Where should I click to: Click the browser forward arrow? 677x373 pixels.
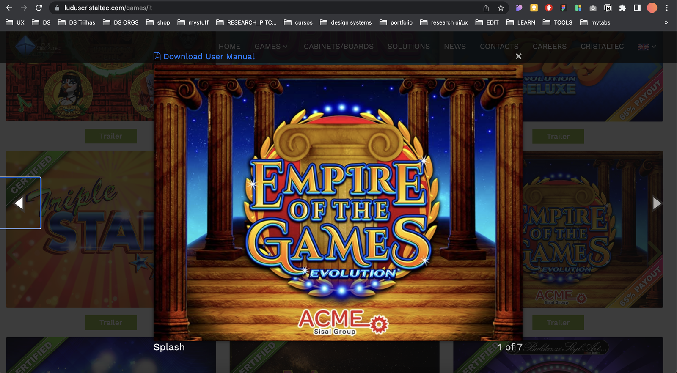[x=24, y=8]
